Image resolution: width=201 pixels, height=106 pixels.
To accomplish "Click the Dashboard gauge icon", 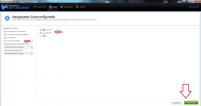I will (x=35, y=7).
